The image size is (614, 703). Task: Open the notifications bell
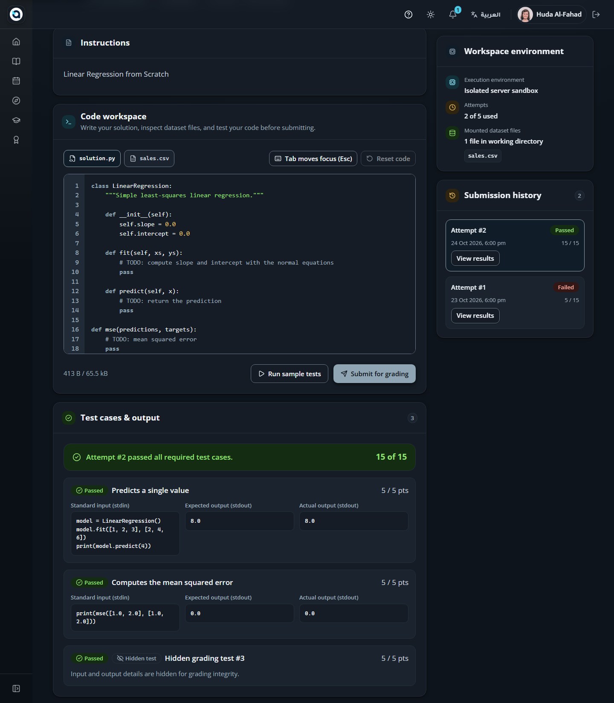click(453, 14)
